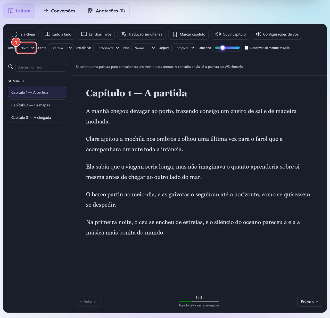Enable Lado a lado view
Screen dimensions: 330x318
pos(58,34)
